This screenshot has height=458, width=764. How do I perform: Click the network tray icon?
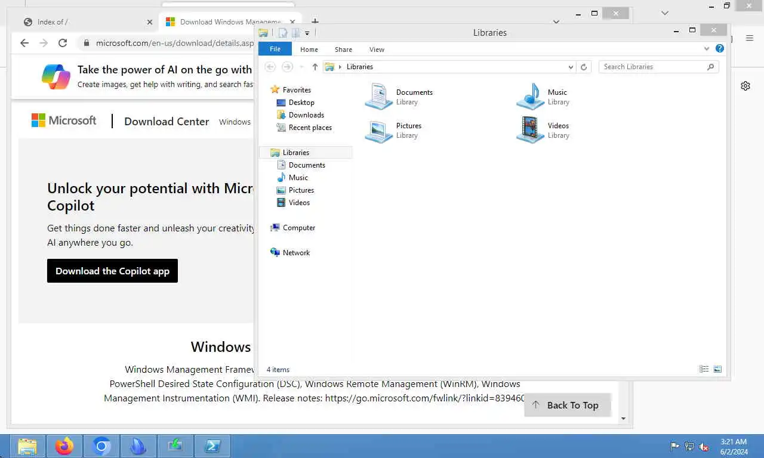coord(689,446)
